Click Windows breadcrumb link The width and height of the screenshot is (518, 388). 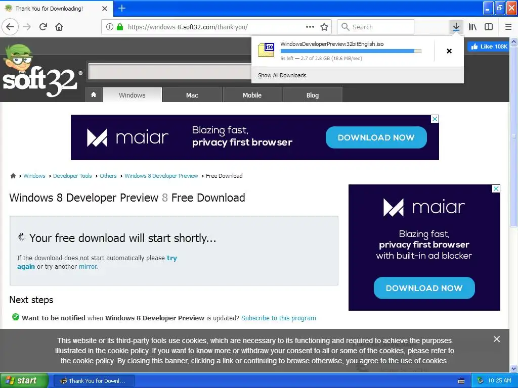pos(34,176)
